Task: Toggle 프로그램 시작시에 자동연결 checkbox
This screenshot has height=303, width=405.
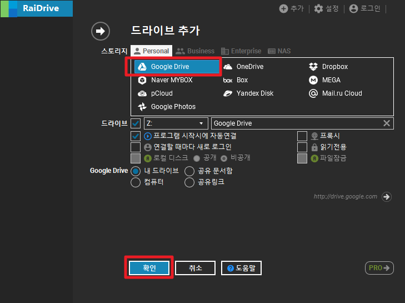Action: [x=136, y=136]
